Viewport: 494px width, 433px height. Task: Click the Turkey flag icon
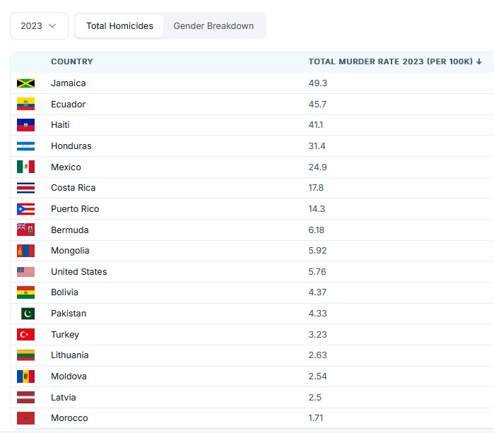26,334
